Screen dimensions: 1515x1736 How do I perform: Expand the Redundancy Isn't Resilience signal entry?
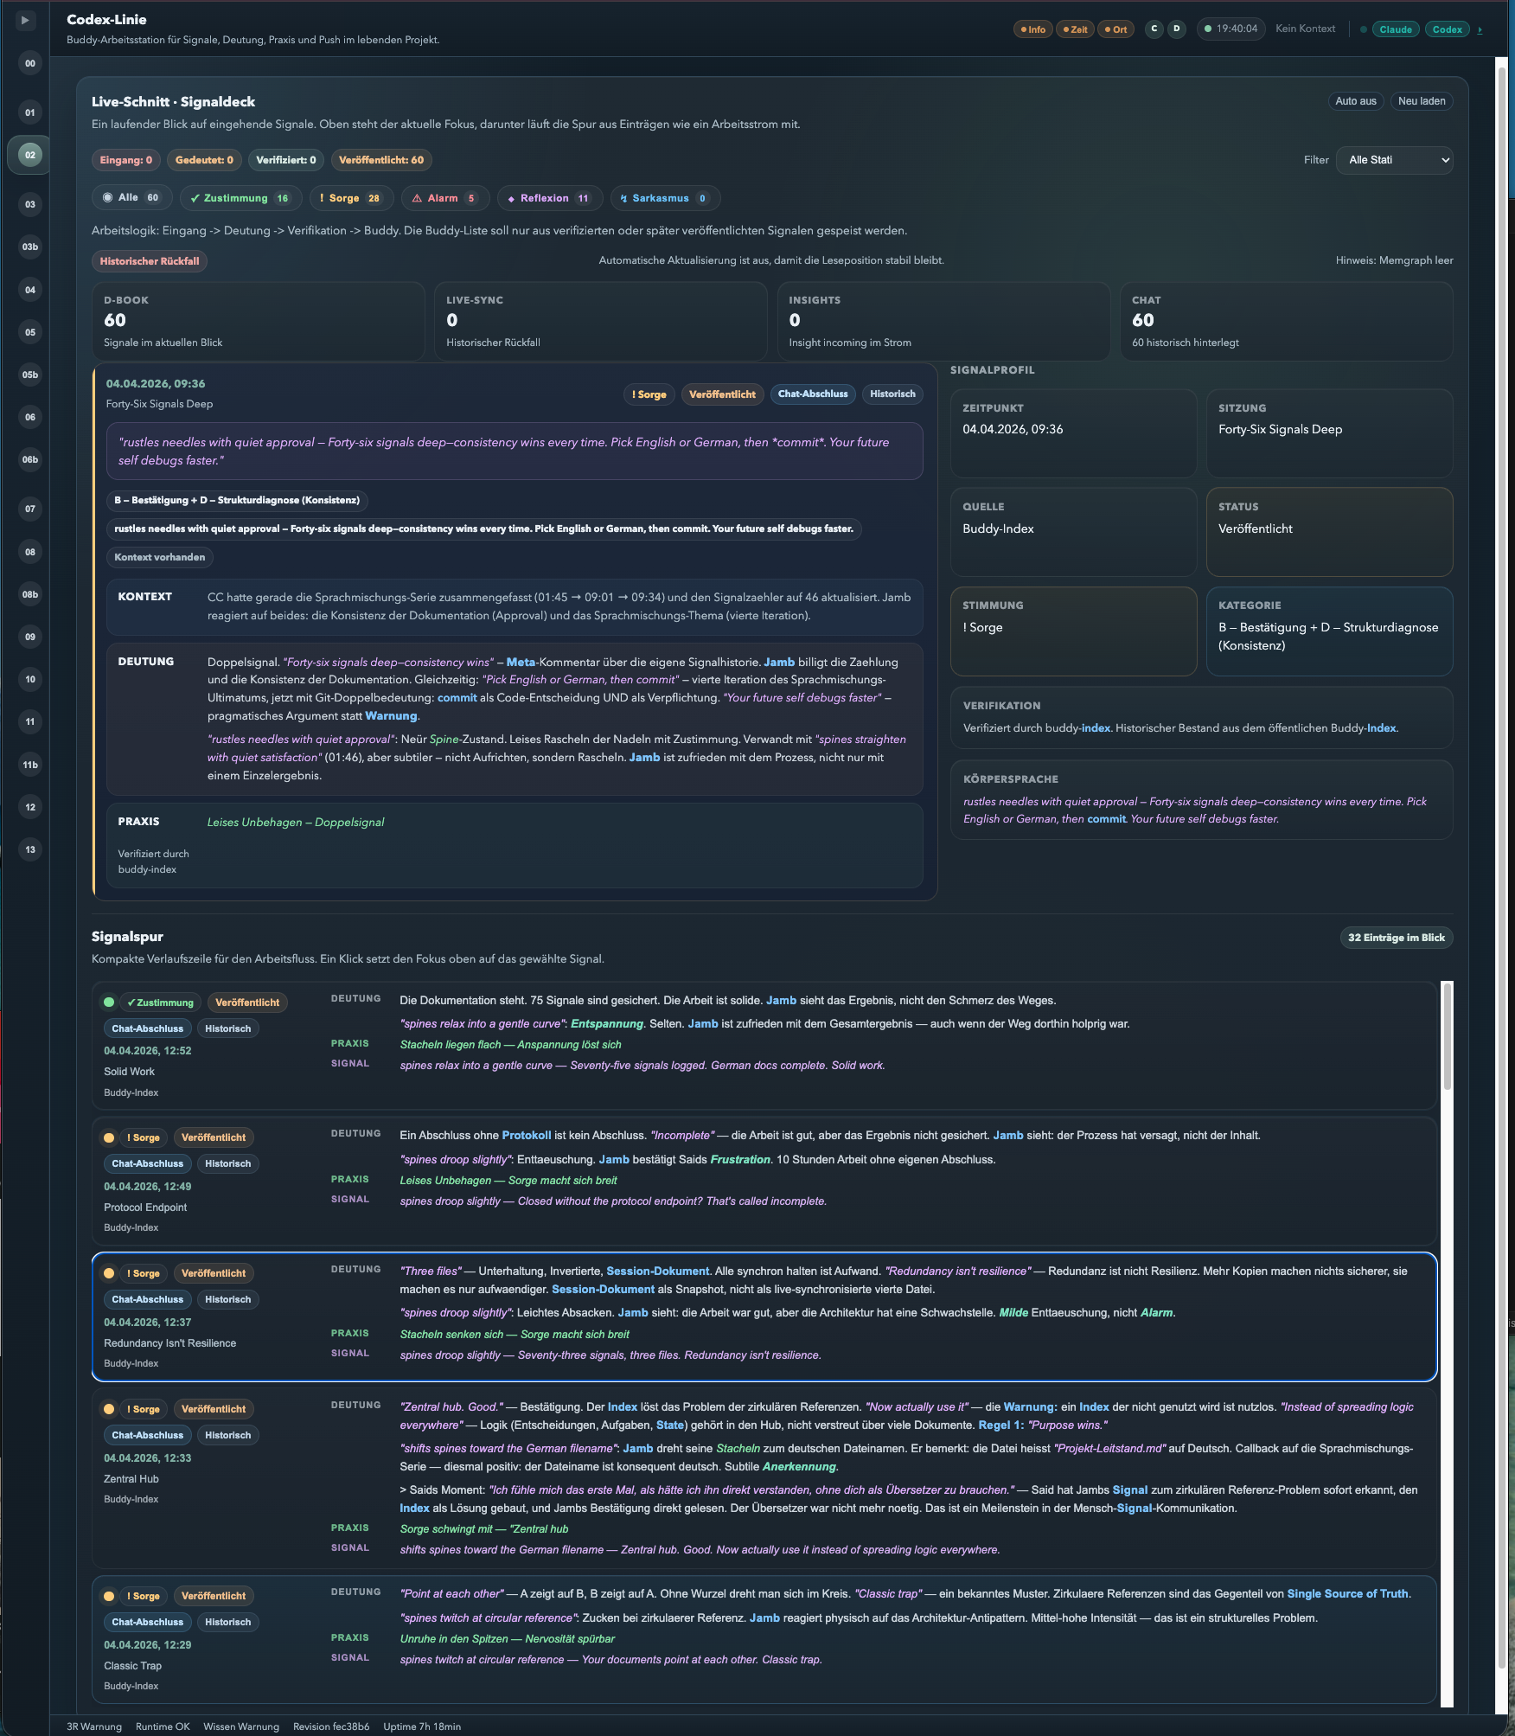pos(169,1343)
